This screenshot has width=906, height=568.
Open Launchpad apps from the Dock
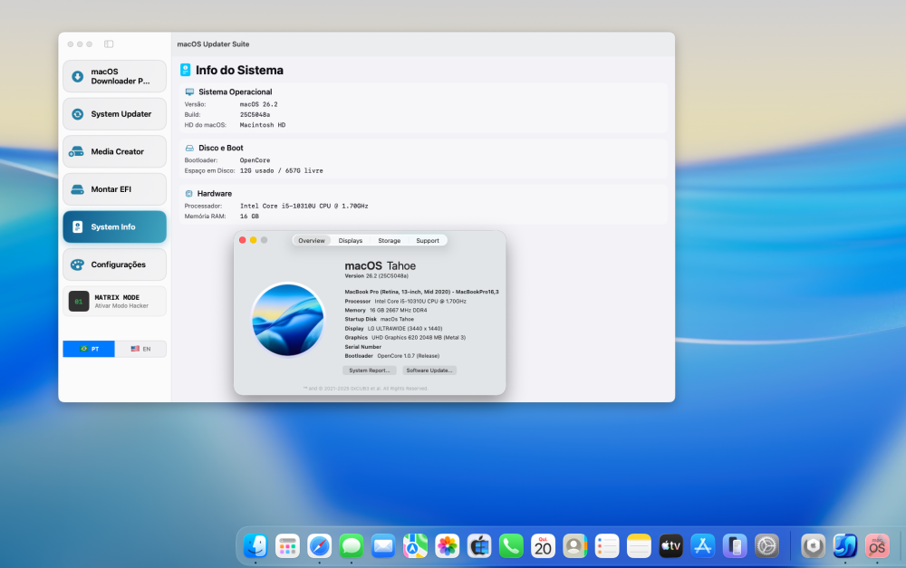pyautogui.click(x=287, y=546)
